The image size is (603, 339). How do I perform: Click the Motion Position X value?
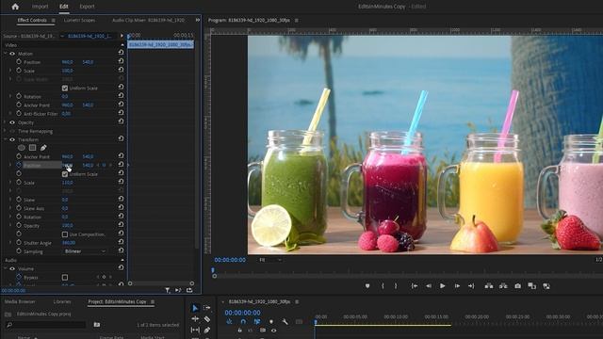point(67,62)
